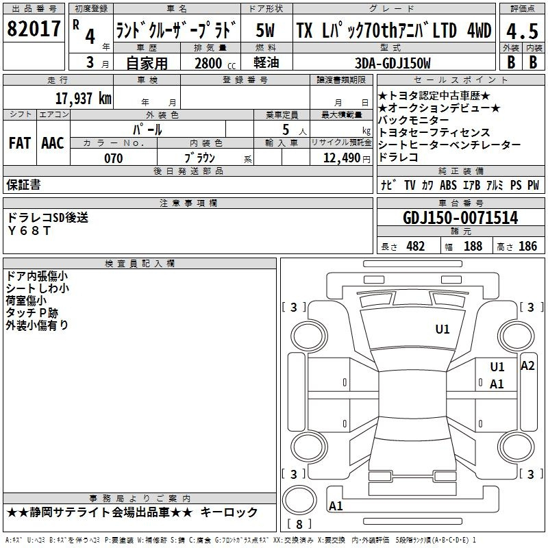Click the registration month 3 月
The height and width of the screenshot is (548, 548).
pyautogui.click(x=97, y=62)
